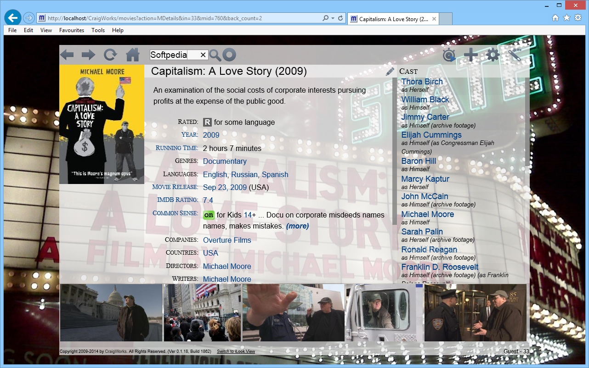Open the Edit menu
The height and width of the screenshot is (368, 589).
point(28,30)
